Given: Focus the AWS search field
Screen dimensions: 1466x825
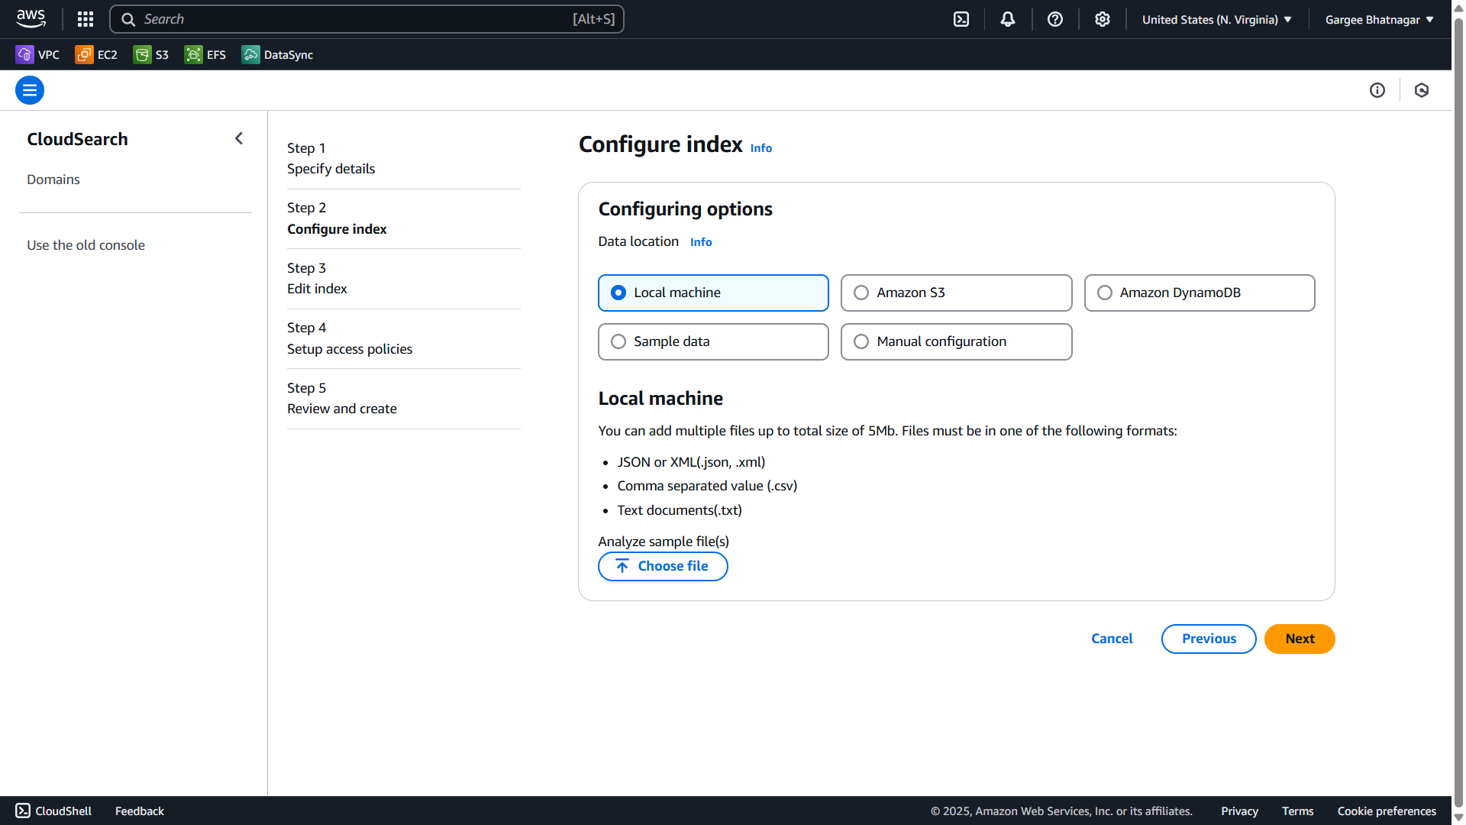Looking at the screenshot, I should point(366,19).
